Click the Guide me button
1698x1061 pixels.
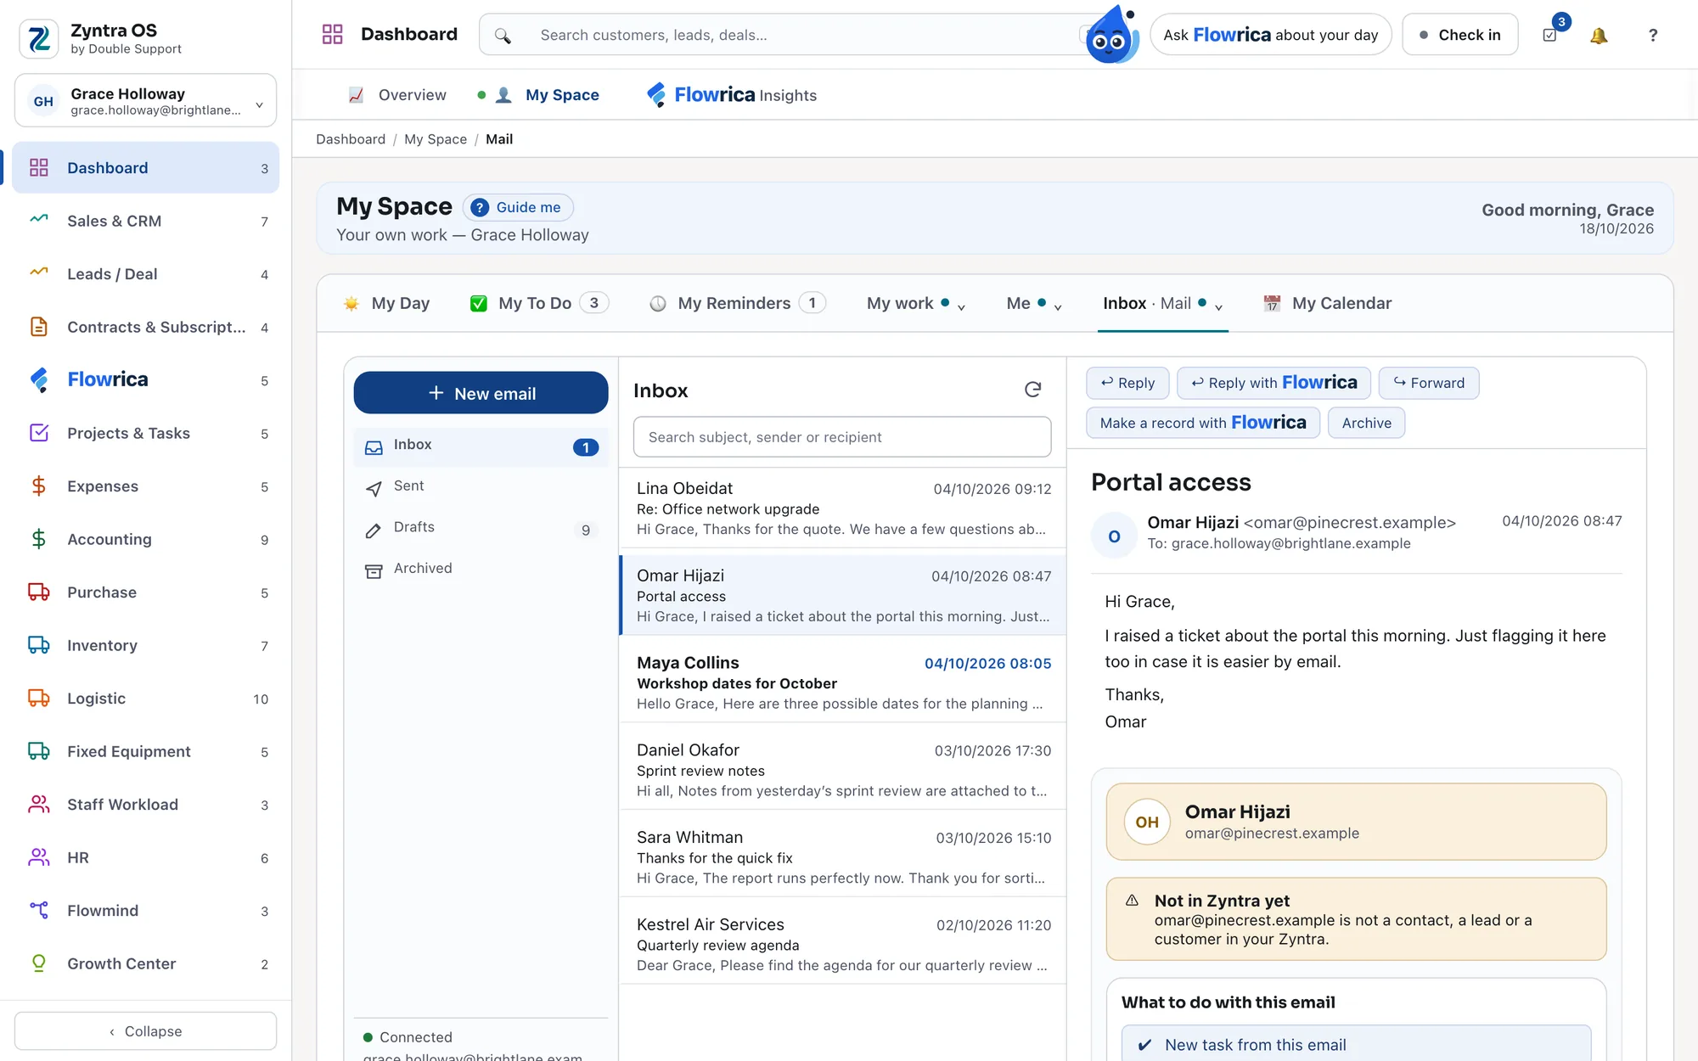point(518,207)
